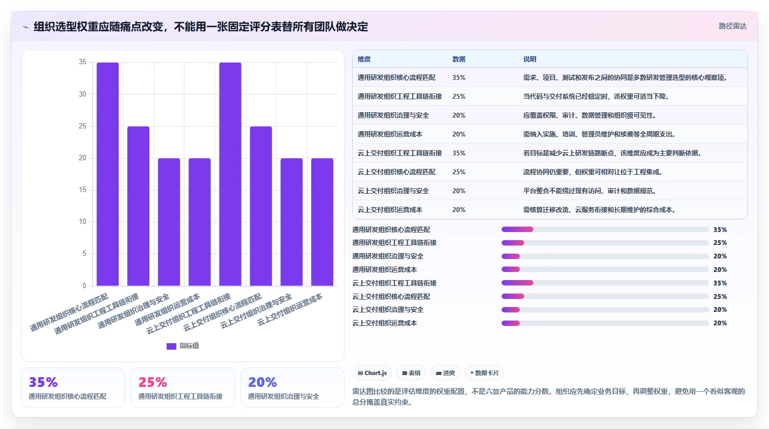The image size is (769, 429).
Task: Click the 云上交付组织工程工具链衔接 progress bar
Action: tap(605, 283)
